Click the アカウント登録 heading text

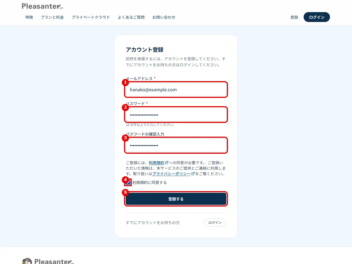(x=145, y=50)
